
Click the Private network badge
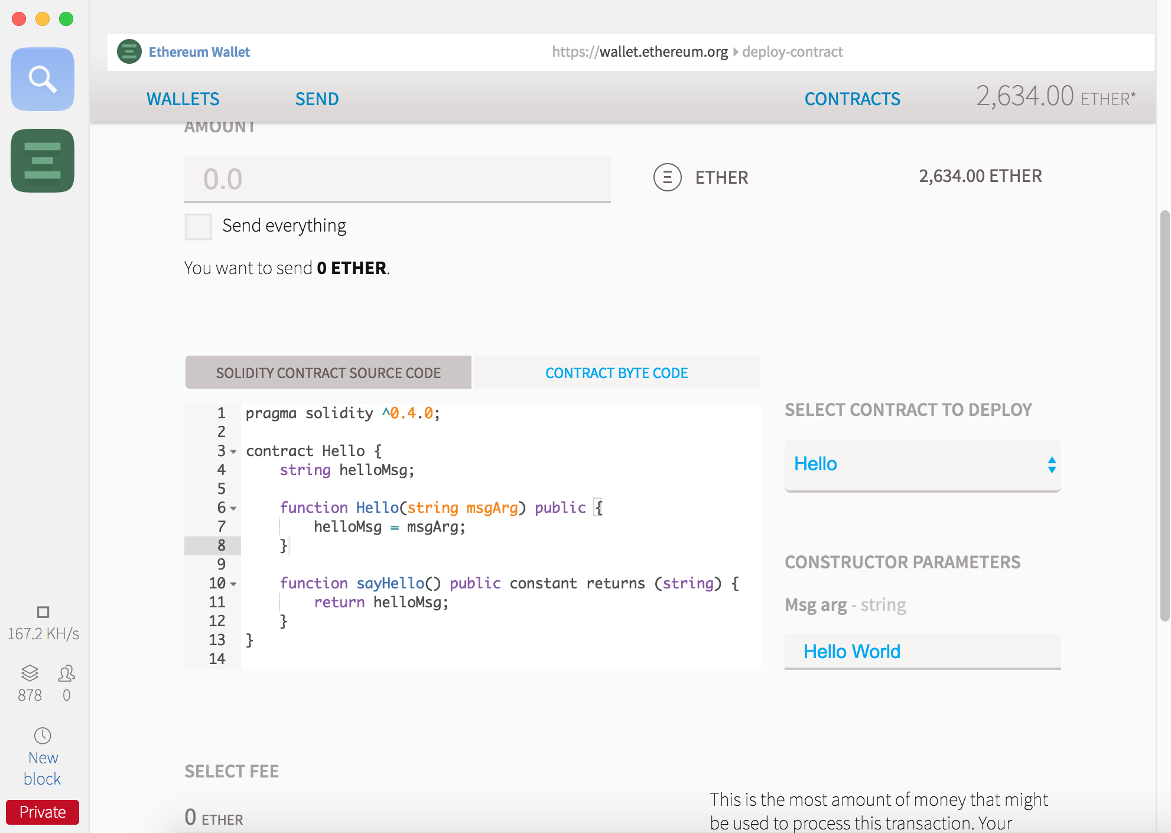click(43, 812)
